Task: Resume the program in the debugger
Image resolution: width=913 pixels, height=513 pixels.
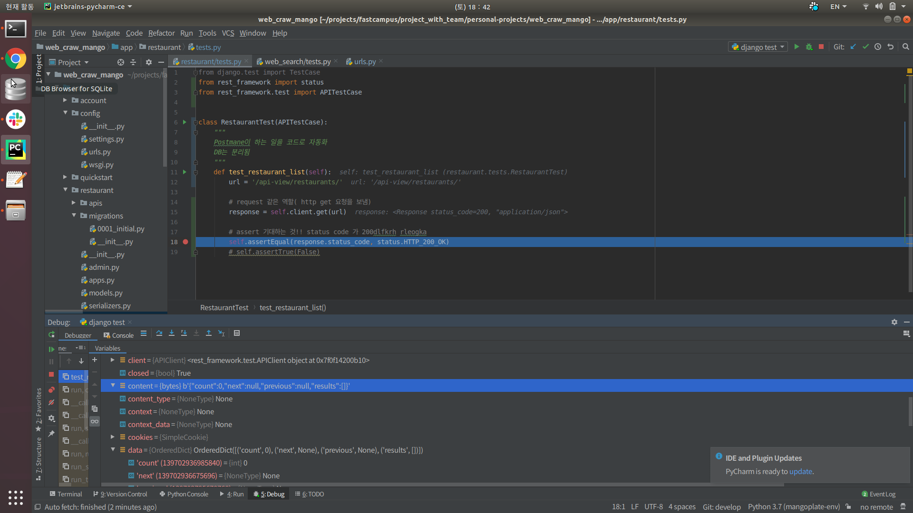Action: coord(51,349)
